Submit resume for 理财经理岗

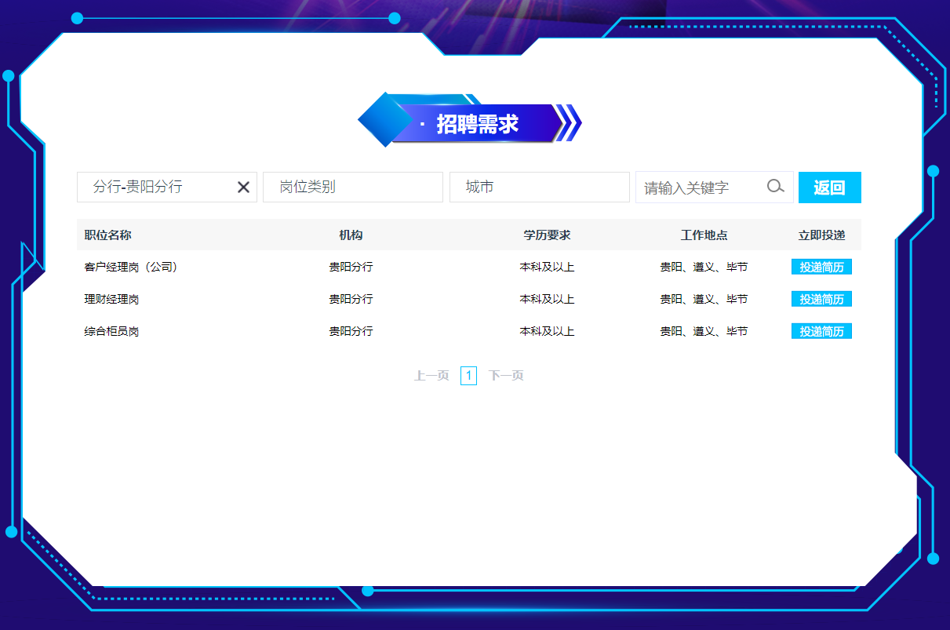[x=821, y=299]
